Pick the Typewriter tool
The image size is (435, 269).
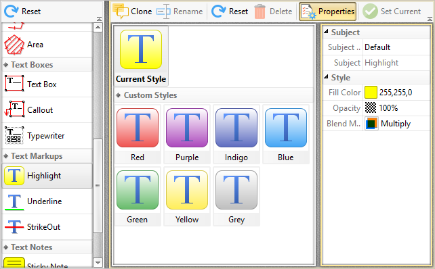point(47,136)
